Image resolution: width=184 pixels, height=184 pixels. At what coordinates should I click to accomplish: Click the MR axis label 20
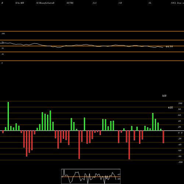coord(180,127)
